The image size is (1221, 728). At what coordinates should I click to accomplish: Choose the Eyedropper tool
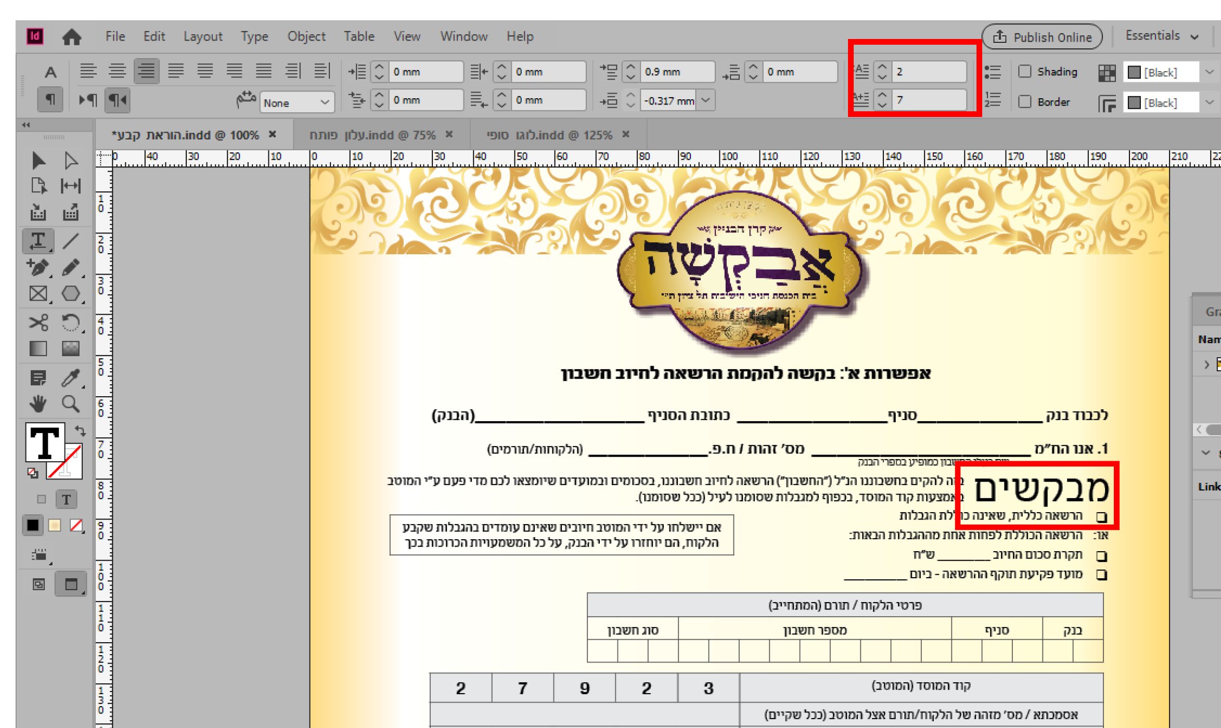tap(71, 378)
